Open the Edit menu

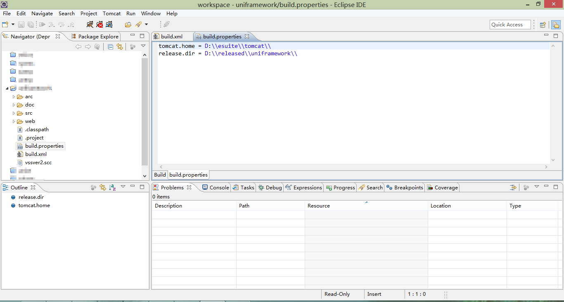21,14
